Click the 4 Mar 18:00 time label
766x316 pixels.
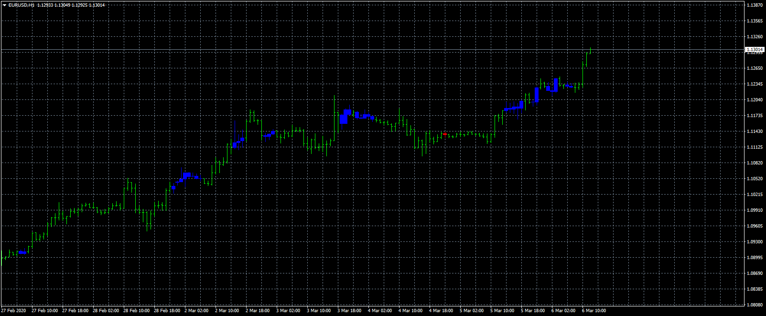pos(441,311)
